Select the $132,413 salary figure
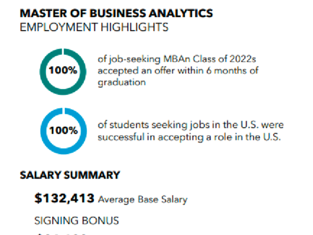This screenshot has width=313, height=235. pyautogui.click(x=64, y=198)
